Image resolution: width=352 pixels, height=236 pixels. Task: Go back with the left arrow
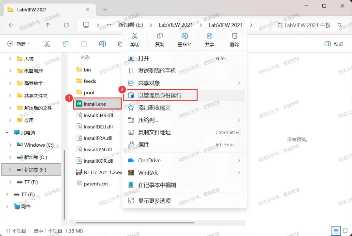pyautogui.click(x=11, y=25)
